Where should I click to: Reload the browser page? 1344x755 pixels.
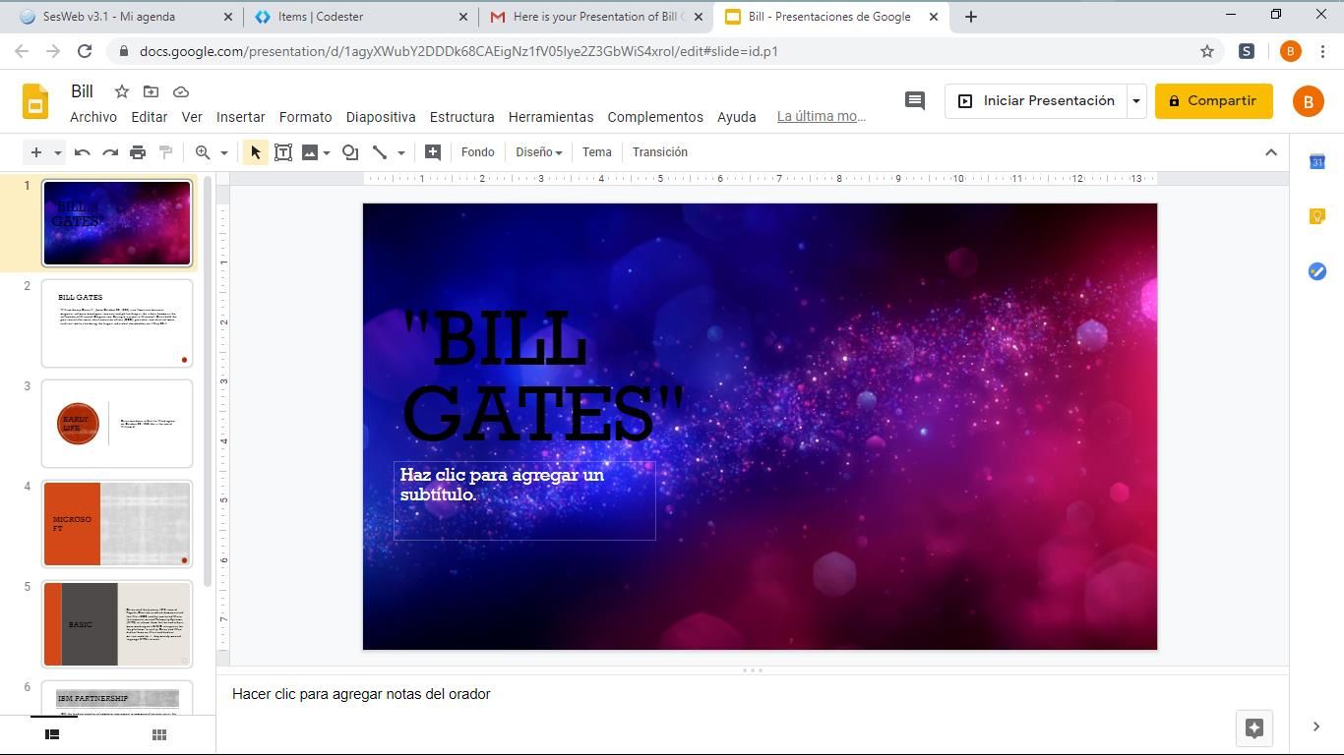point(85,51)
